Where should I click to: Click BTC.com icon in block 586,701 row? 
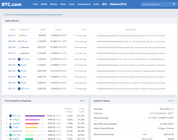(x=19, y=88)
